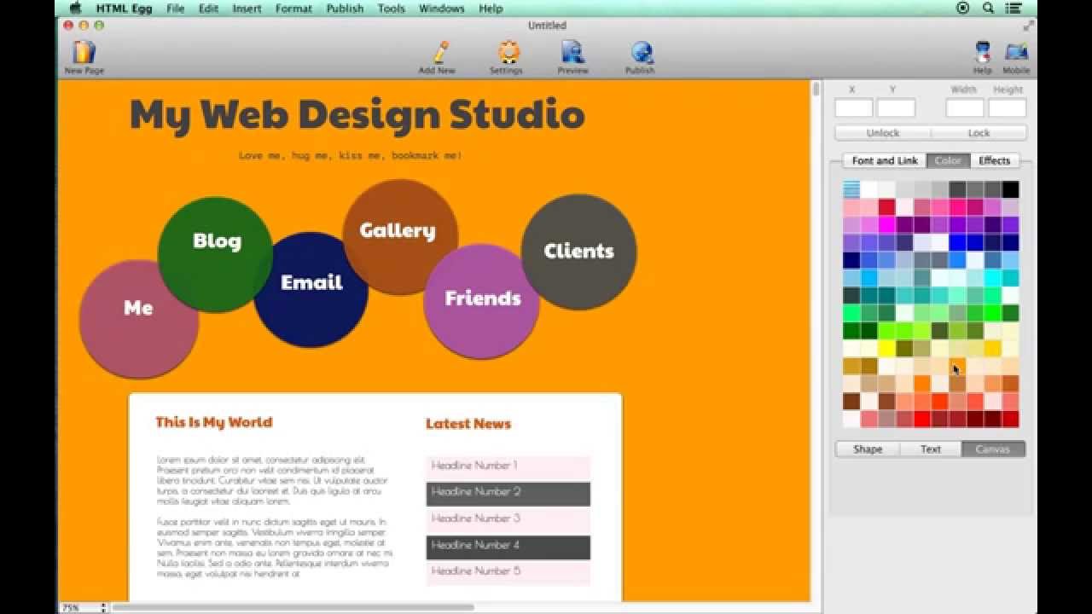The width and height of the screenshot is (1092, 614).
Task: Click Headline Number 3 row
Action: 508,519
